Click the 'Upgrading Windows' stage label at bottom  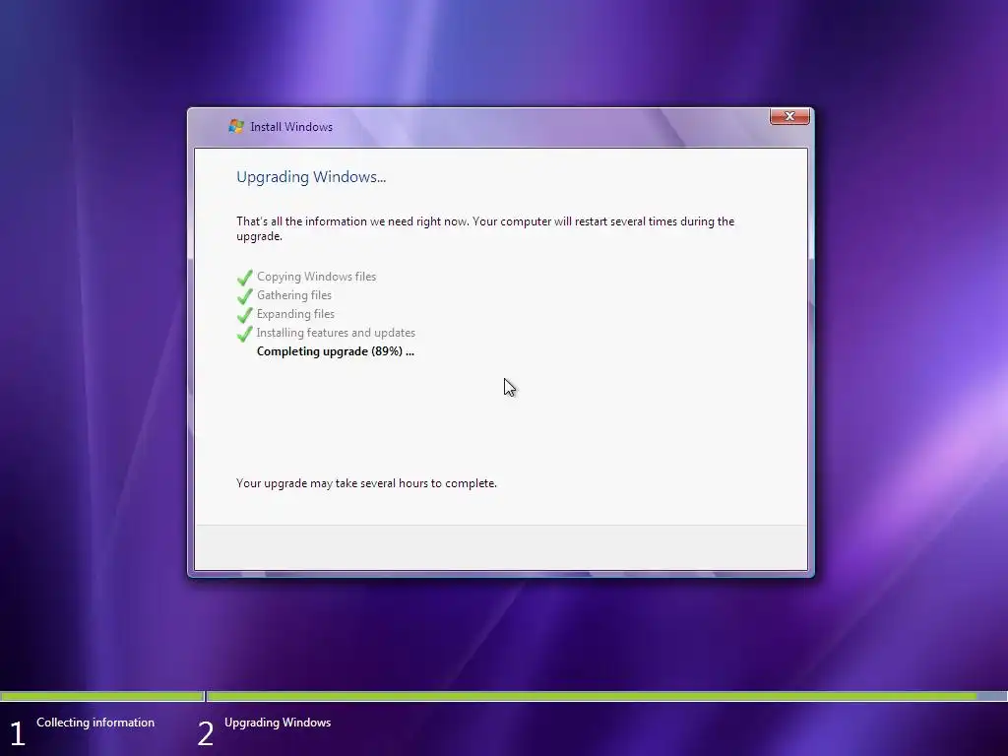[278, 722]
